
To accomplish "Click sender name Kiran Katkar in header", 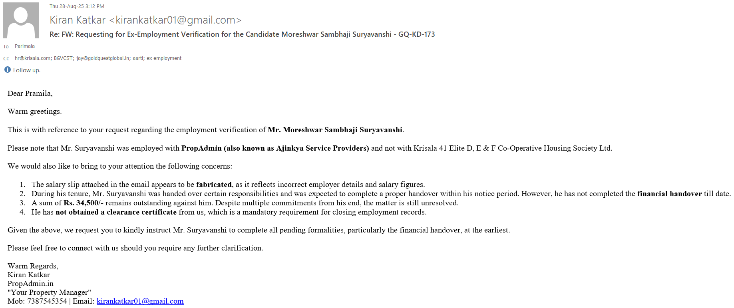I will pos(78,20).
